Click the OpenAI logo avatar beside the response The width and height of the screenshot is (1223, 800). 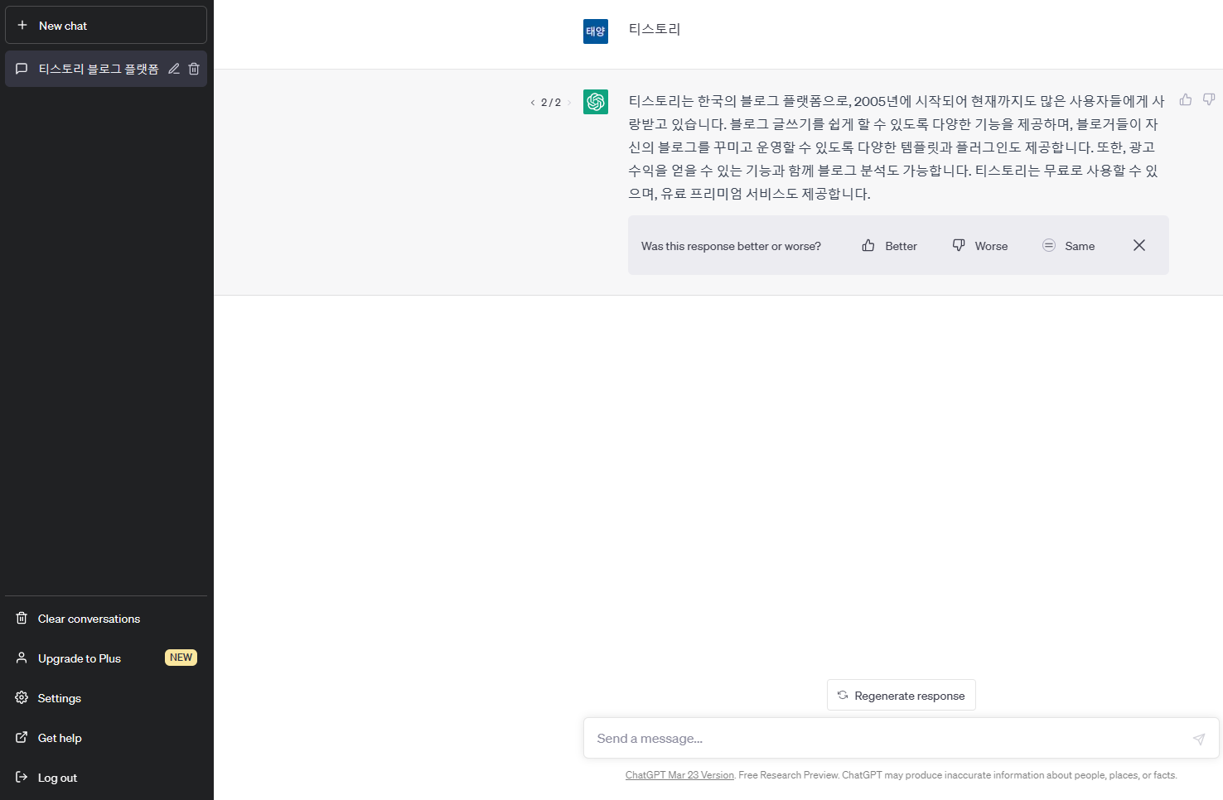(595, 102)
